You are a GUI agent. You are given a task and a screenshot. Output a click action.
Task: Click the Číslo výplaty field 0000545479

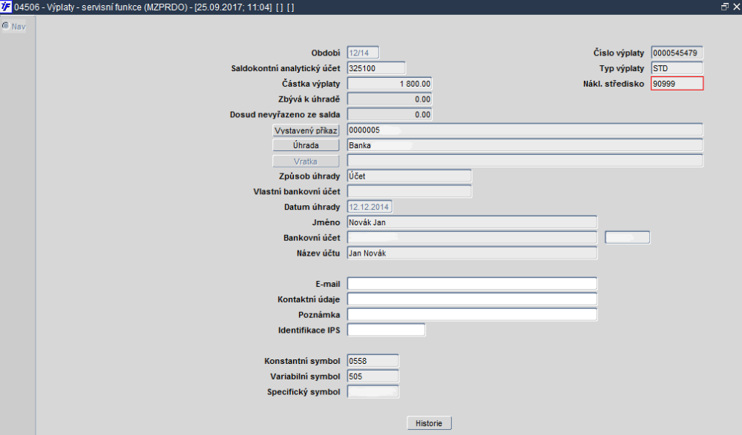click(x=677, y=53)
